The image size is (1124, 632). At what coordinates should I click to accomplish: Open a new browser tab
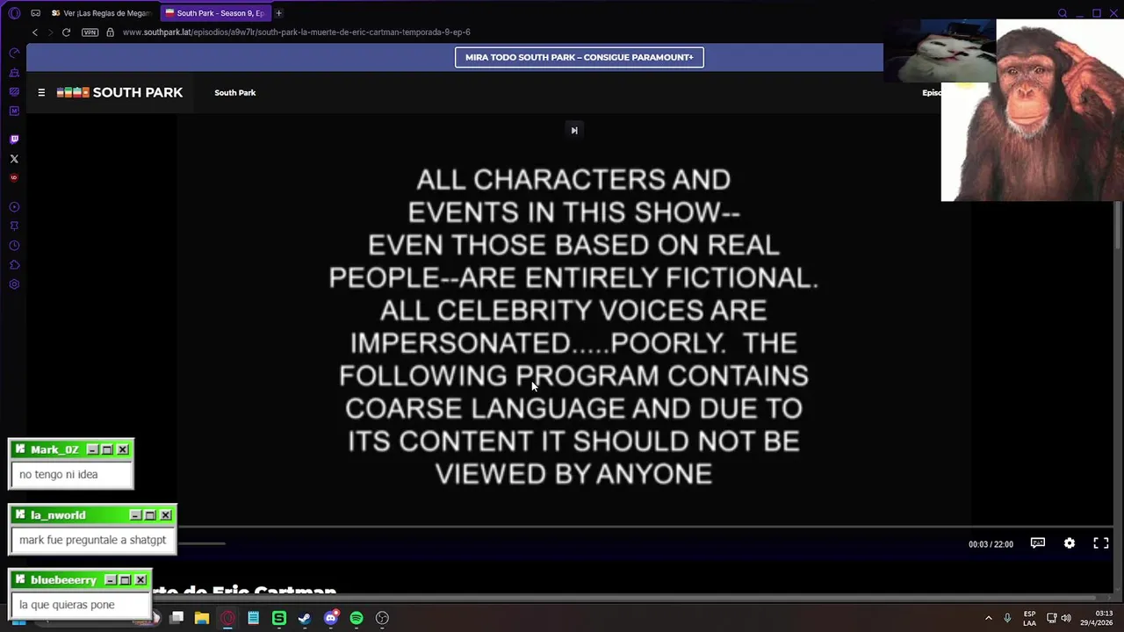[x=278, y=13]
